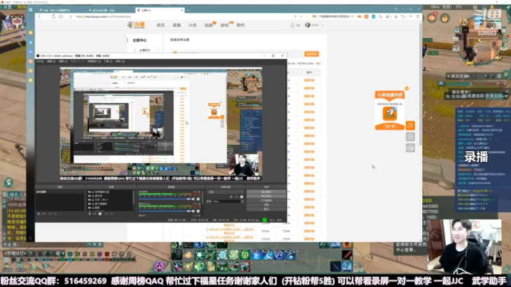Go to 直播 in Douyu navigation

coord(177,25)
